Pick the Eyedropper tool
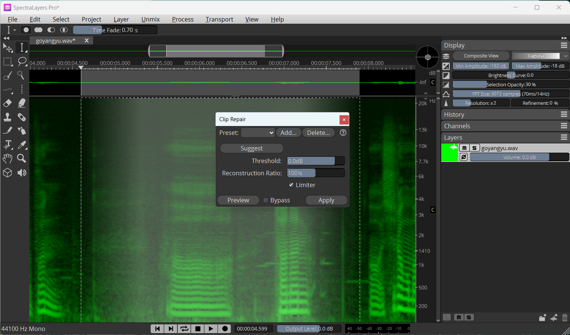This screenshot has width=570, height=335. click(x=22, y=145)
